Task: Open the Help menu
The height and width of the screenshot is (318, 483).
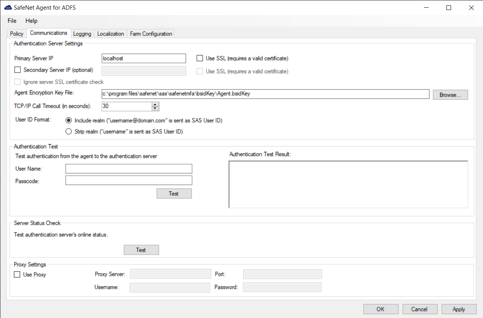Action: click(x=32, y=21)
